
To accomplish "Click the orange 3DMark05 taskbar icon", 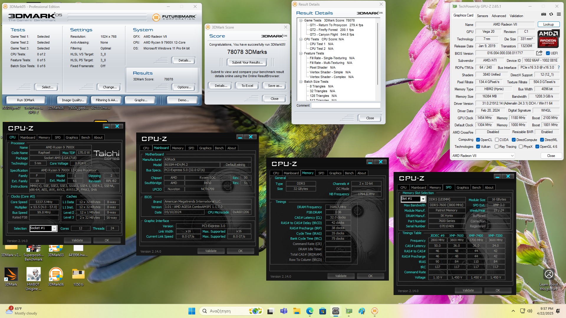I will click(375, 311).
